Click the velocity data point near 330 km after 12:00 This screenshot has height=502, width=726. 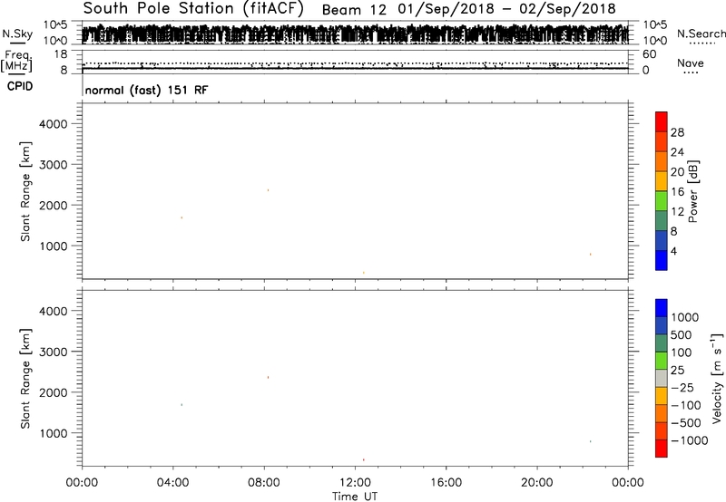point(364,460)
